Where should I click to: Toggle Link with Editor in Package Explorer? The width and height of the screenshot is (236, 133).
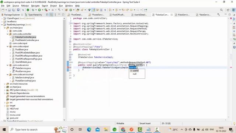[51, 15]
